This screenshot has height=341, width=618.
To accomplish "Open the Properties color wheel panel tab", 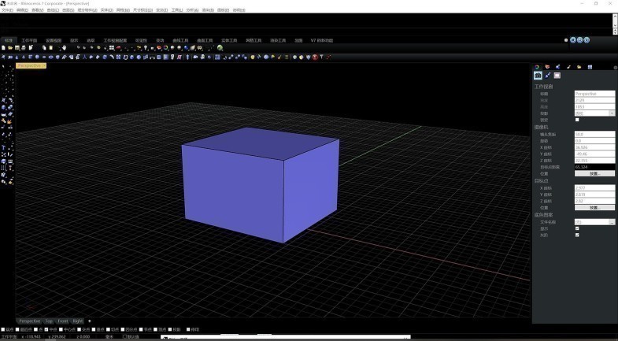I will (x=538, y=67).
